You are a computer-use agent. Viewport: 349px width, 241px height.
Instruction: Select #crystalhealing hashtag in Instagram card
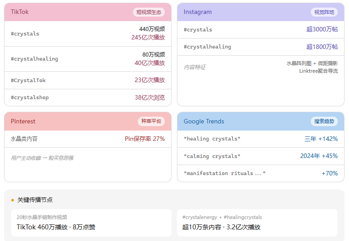click(208, 47)
